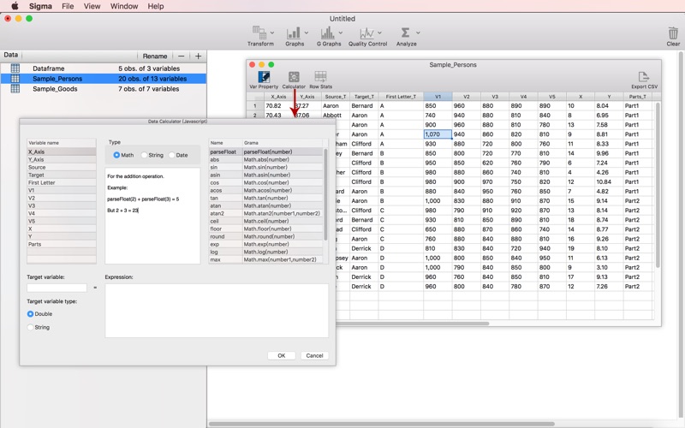685x428 pixels.
Task: Open the G Graphs toolbar icon
Action: pos(328,33)
